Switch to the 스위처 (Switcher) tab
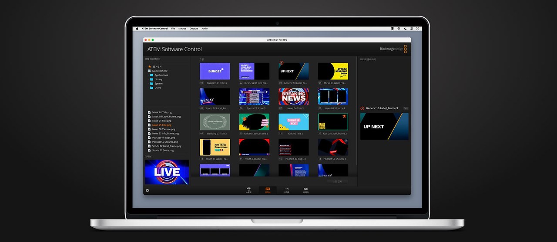The width and height of the screenshot is (557, 242). pyautogui.click(x=248, y=190)
